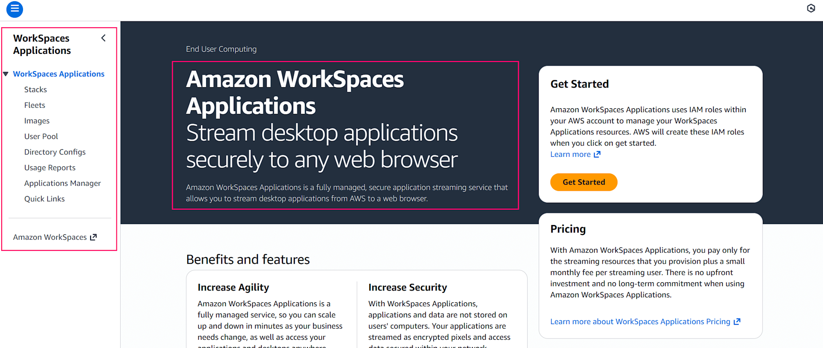823x348 pixels.
Task: Click the external link icon after Learn more
Action: tap(597, 154)
